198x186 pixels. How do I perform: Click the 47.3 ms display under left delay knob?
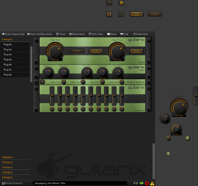(55, 60)
